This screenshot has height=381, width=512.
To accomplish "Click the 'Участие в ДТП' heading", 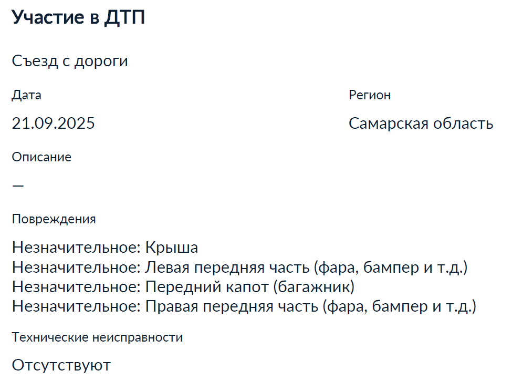I will tap(78, 17).
